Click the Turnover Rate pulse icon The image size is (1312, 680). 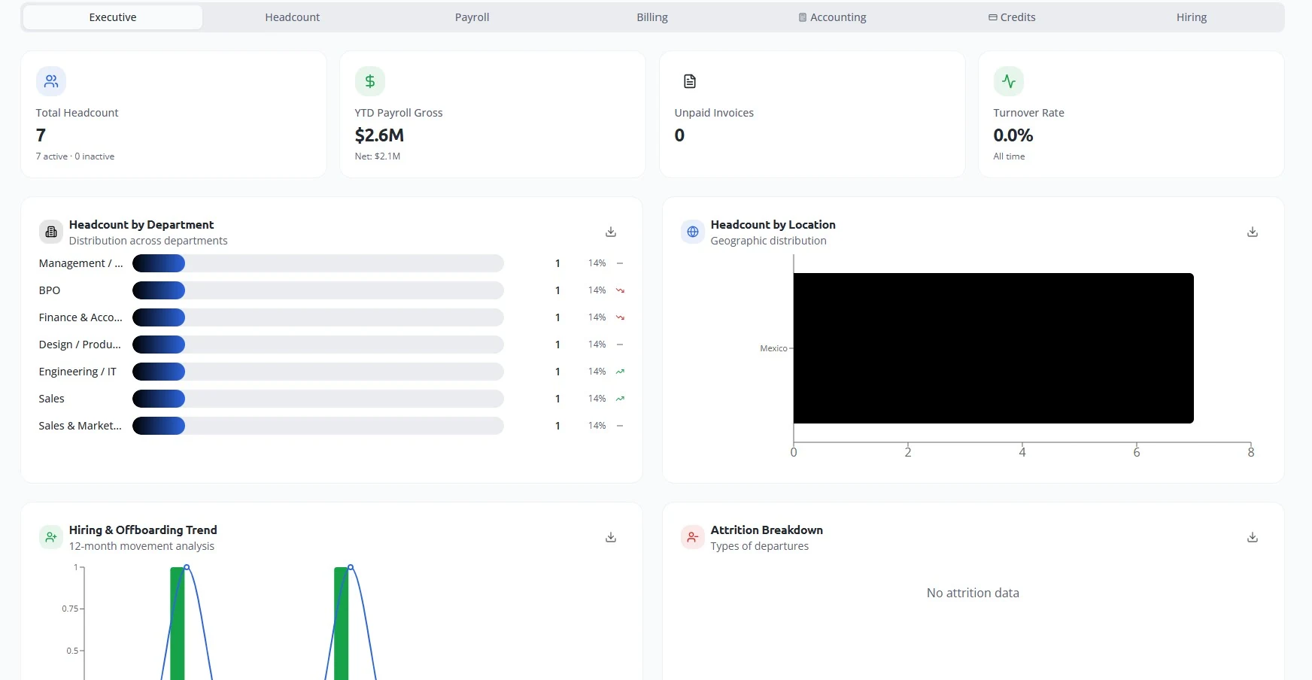pyautogui.click(x=1009, y=81)
